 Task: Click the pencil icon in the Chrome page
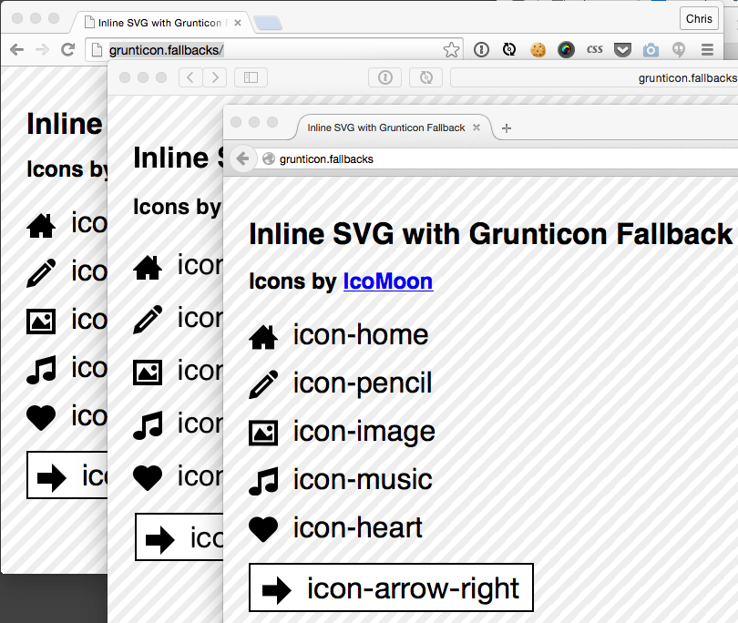[x=41, y=273]
